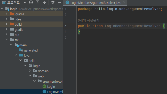
Task: Click the class icon on the editor tab
Action: [67, 2]
